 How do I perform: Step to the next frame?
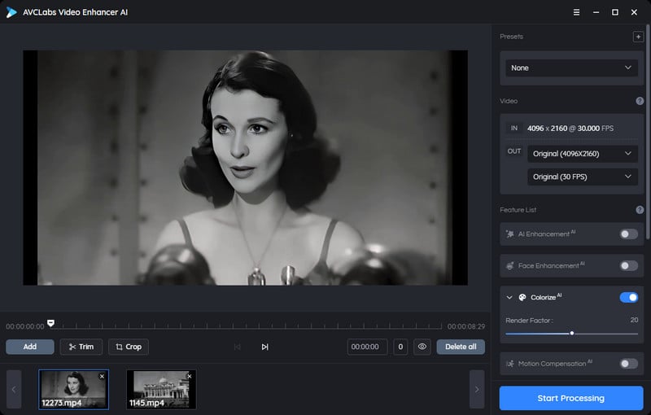point(264,347)
